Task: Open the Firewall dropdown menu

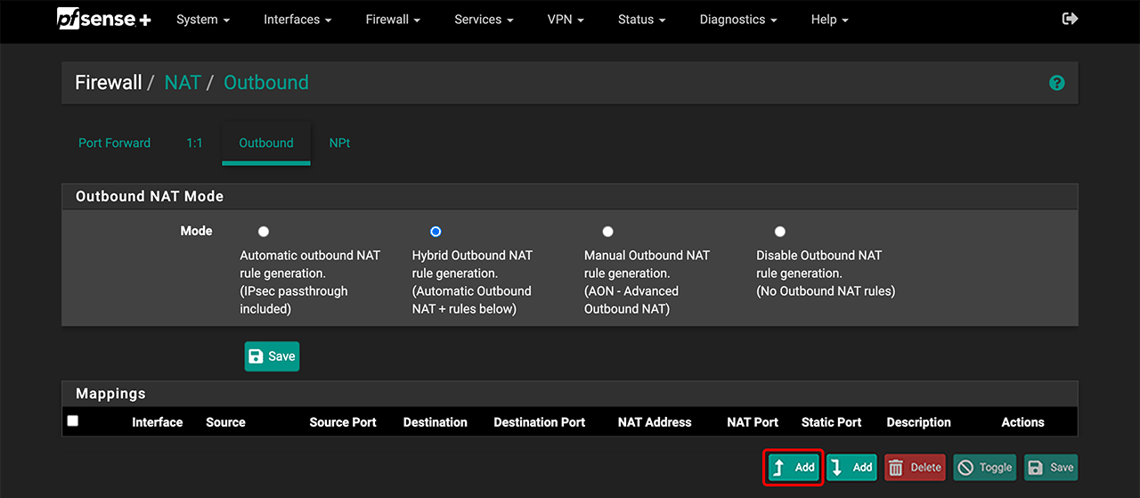Action: (x=393, y=20)
